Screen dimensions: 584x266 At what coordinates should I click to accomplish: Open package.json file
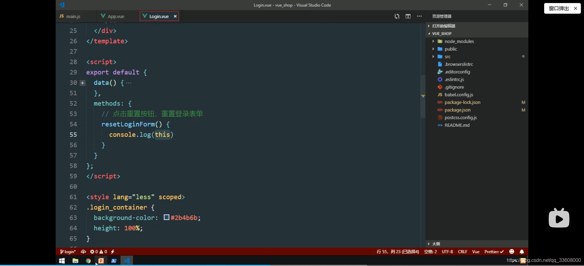[x=476, y=110]
